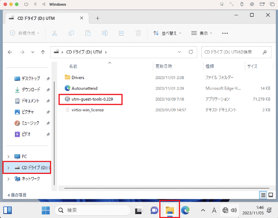The width and height of the screenshot is (278, 218).
Task: Click the volume speaker tray icon
Action: point(234,210)
